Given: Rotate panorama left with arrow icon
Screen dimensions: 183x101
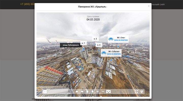Looking at the screenshot, I should pos(77,92).
